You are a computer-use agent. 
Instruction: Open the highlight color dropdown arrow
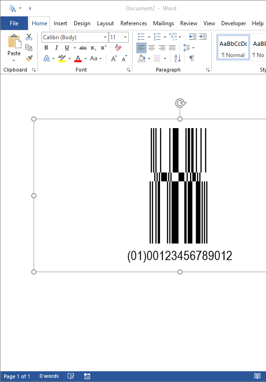tap(70, 59)
